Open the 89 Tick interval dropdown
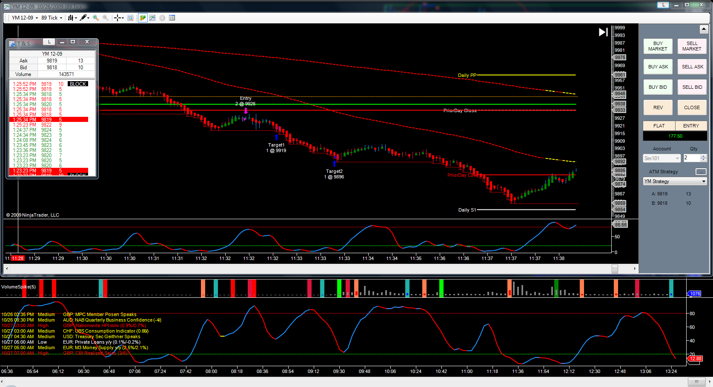This screenshot has height=387, width=713. (x=52, y=18)
